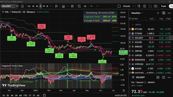The height and width of the screenshot is (97, 173).
Task: Select ETHUSD in the watchlist
Action: (151, 33)
